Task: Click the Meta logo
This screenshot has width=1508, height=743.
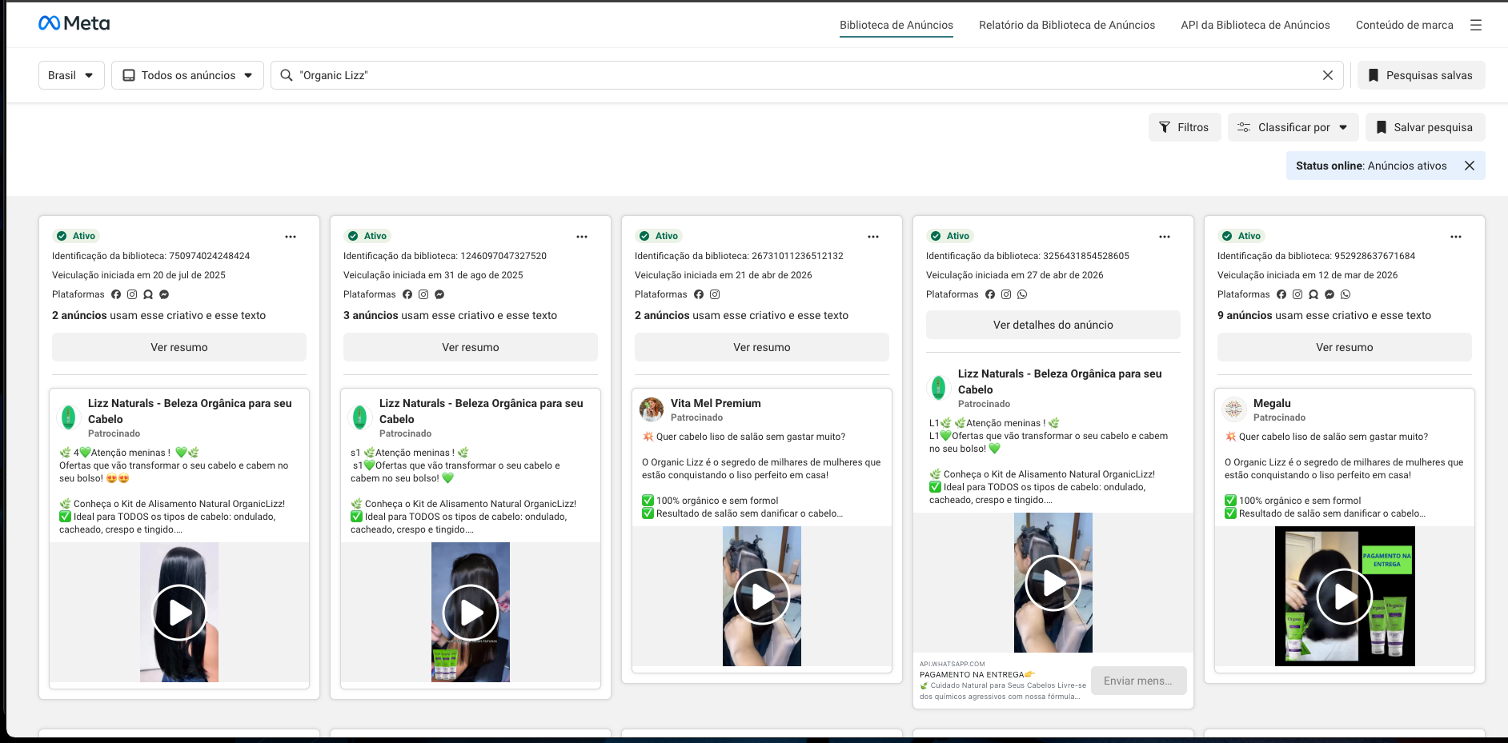Action: pyautogui.click(x=74, y=23)
